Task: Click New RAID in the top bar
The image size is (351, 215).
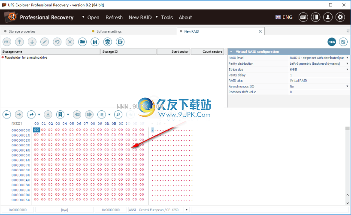Action: point(140,18)
